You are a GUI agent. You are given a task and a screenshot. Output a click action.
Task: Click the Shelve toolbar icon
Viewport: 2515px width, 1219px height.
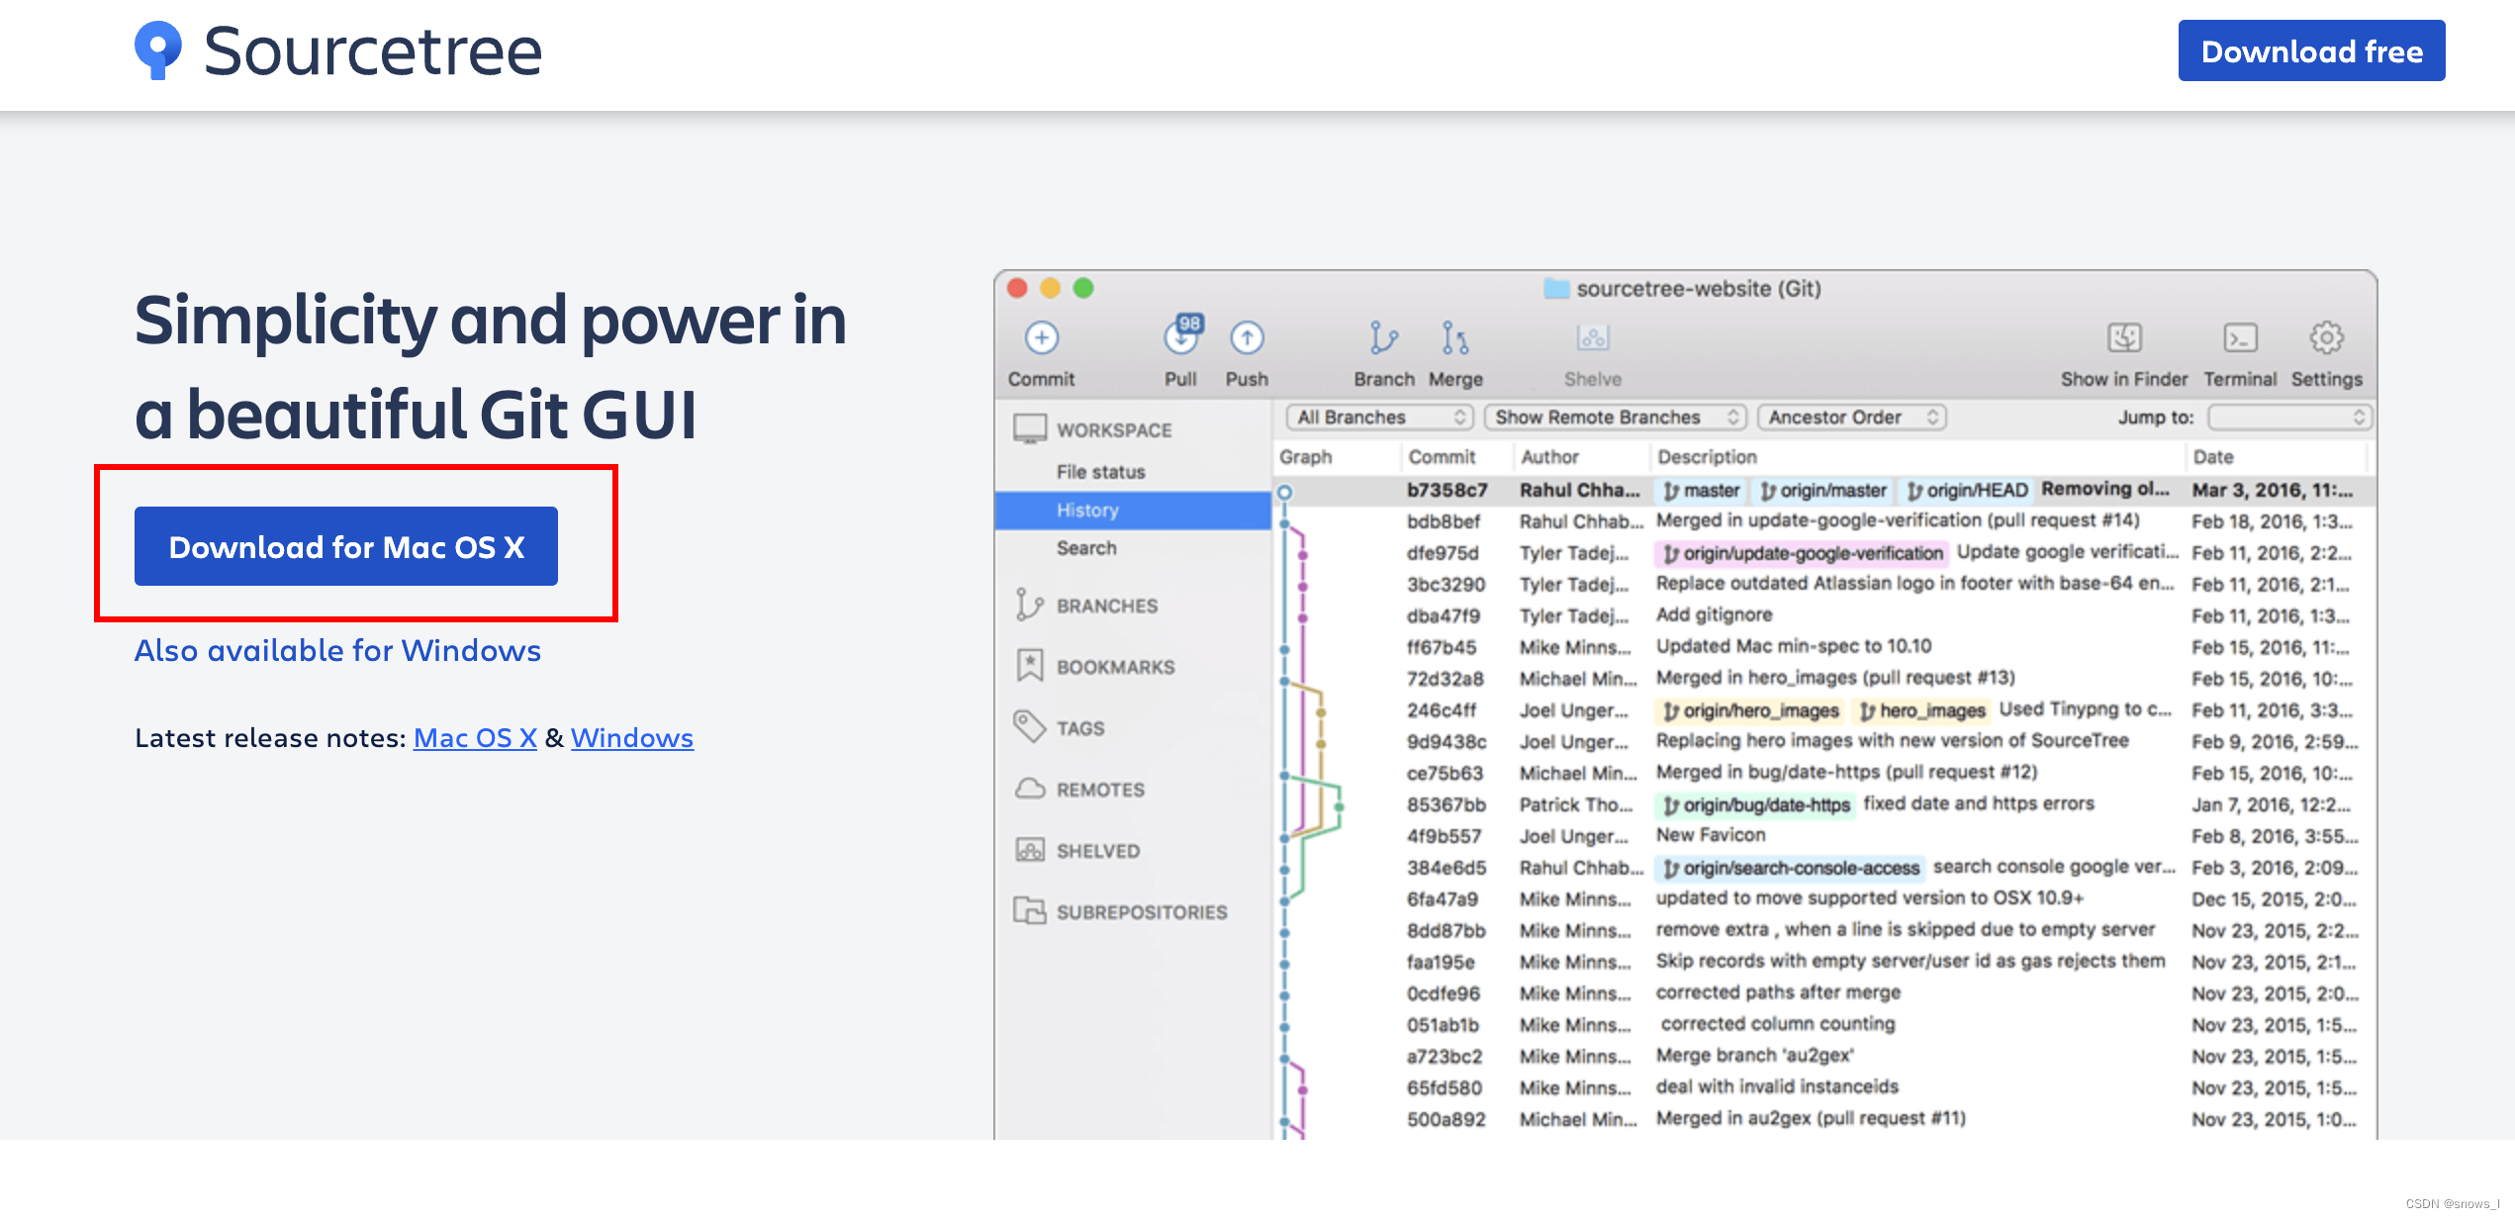pos(1593,338)
